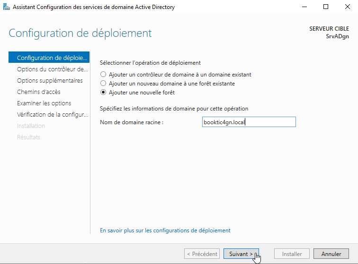Click the '< Précédent' button
The width and height of the screenshot is (358, 264).
click(x=202, y=254)
